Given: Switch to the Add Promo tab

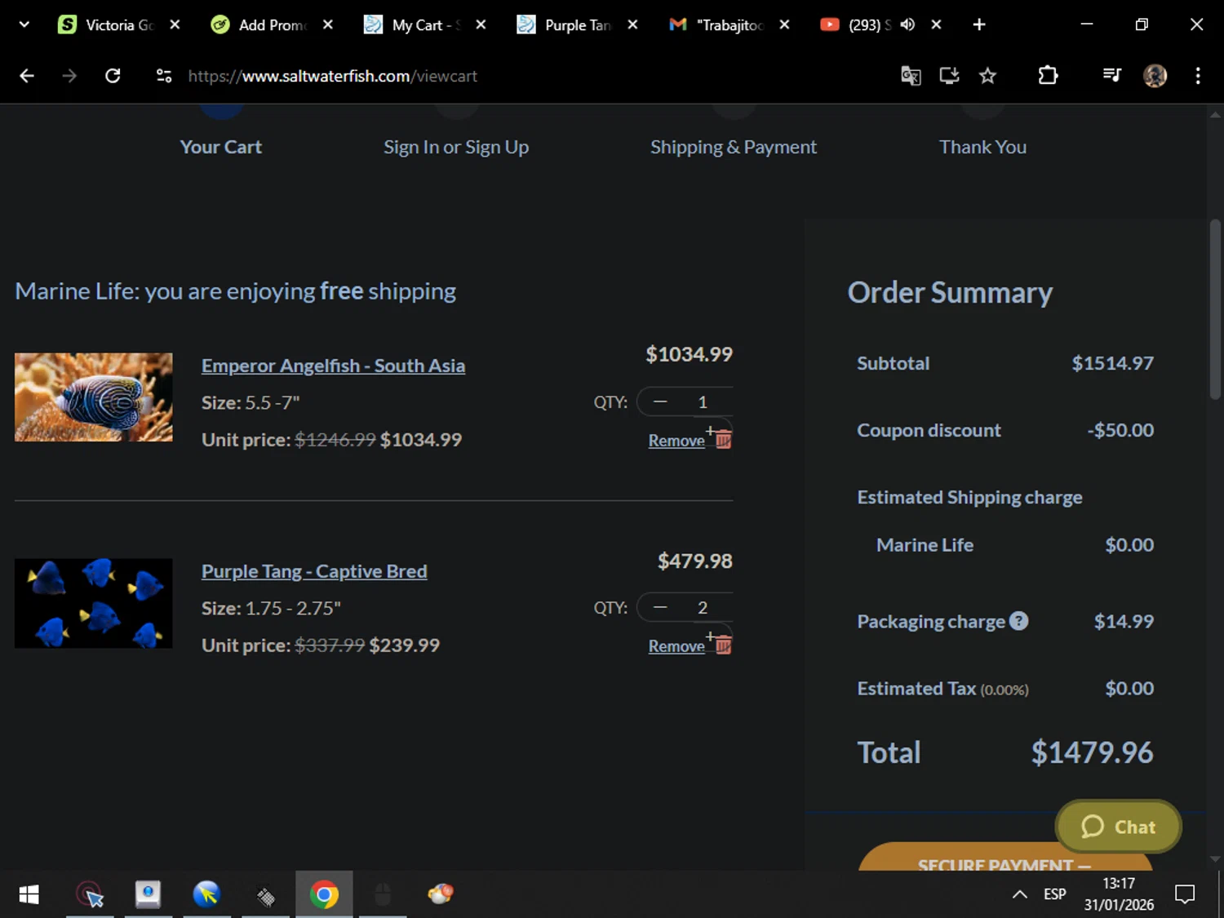Looking at the screenshot, I should (x=272, y=24).
